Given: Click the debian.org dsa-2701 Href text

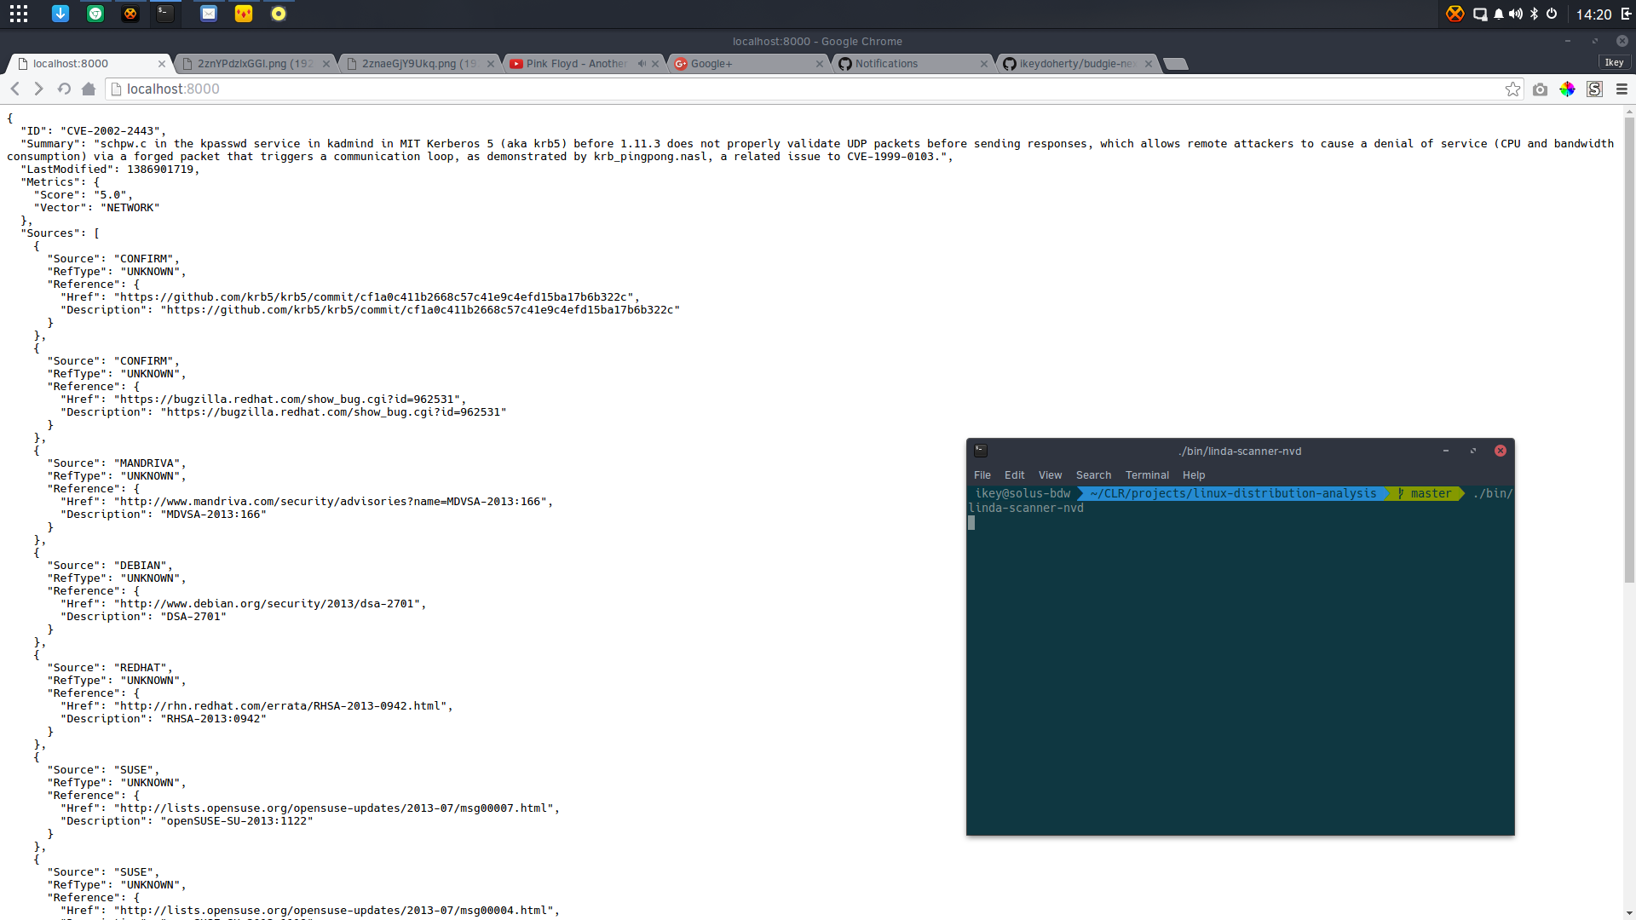Looking at the screenshot, I should click(270, 604).
